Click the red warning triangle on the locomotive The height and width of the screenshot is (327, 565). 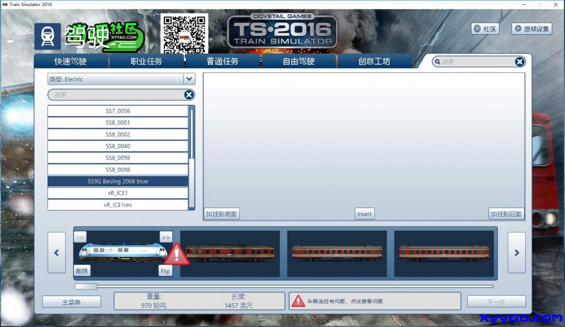click(177, 254)
